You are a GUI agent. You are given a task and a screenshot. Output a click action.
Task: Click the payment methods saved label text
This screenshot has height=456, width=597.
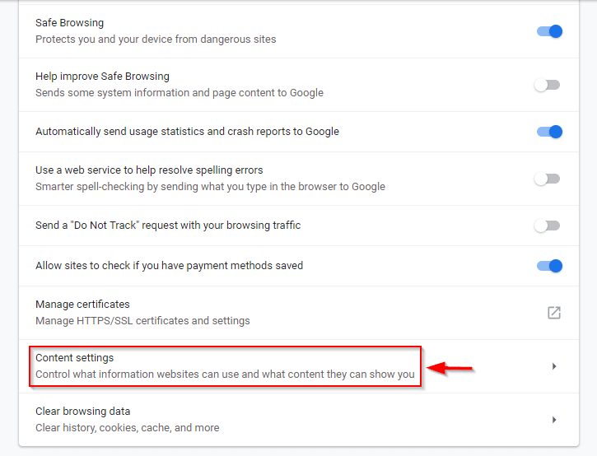coord(169,266)
